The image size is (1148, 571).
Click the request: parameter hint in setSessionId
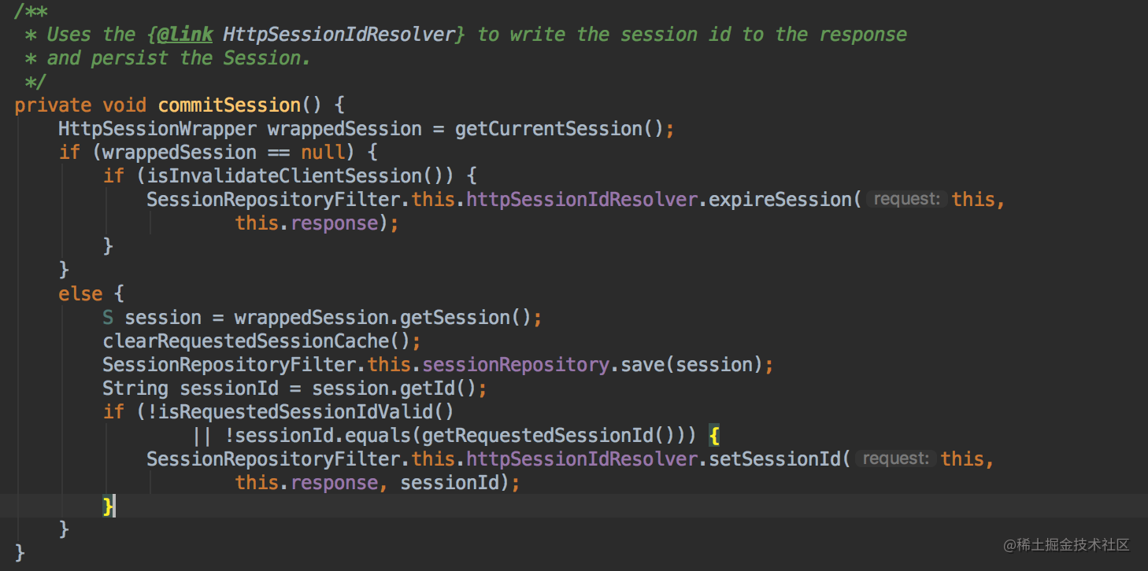click(896, 459)
